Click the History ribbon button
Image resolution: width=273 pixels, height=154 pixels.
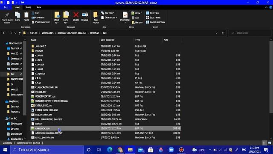pos(137,23)
